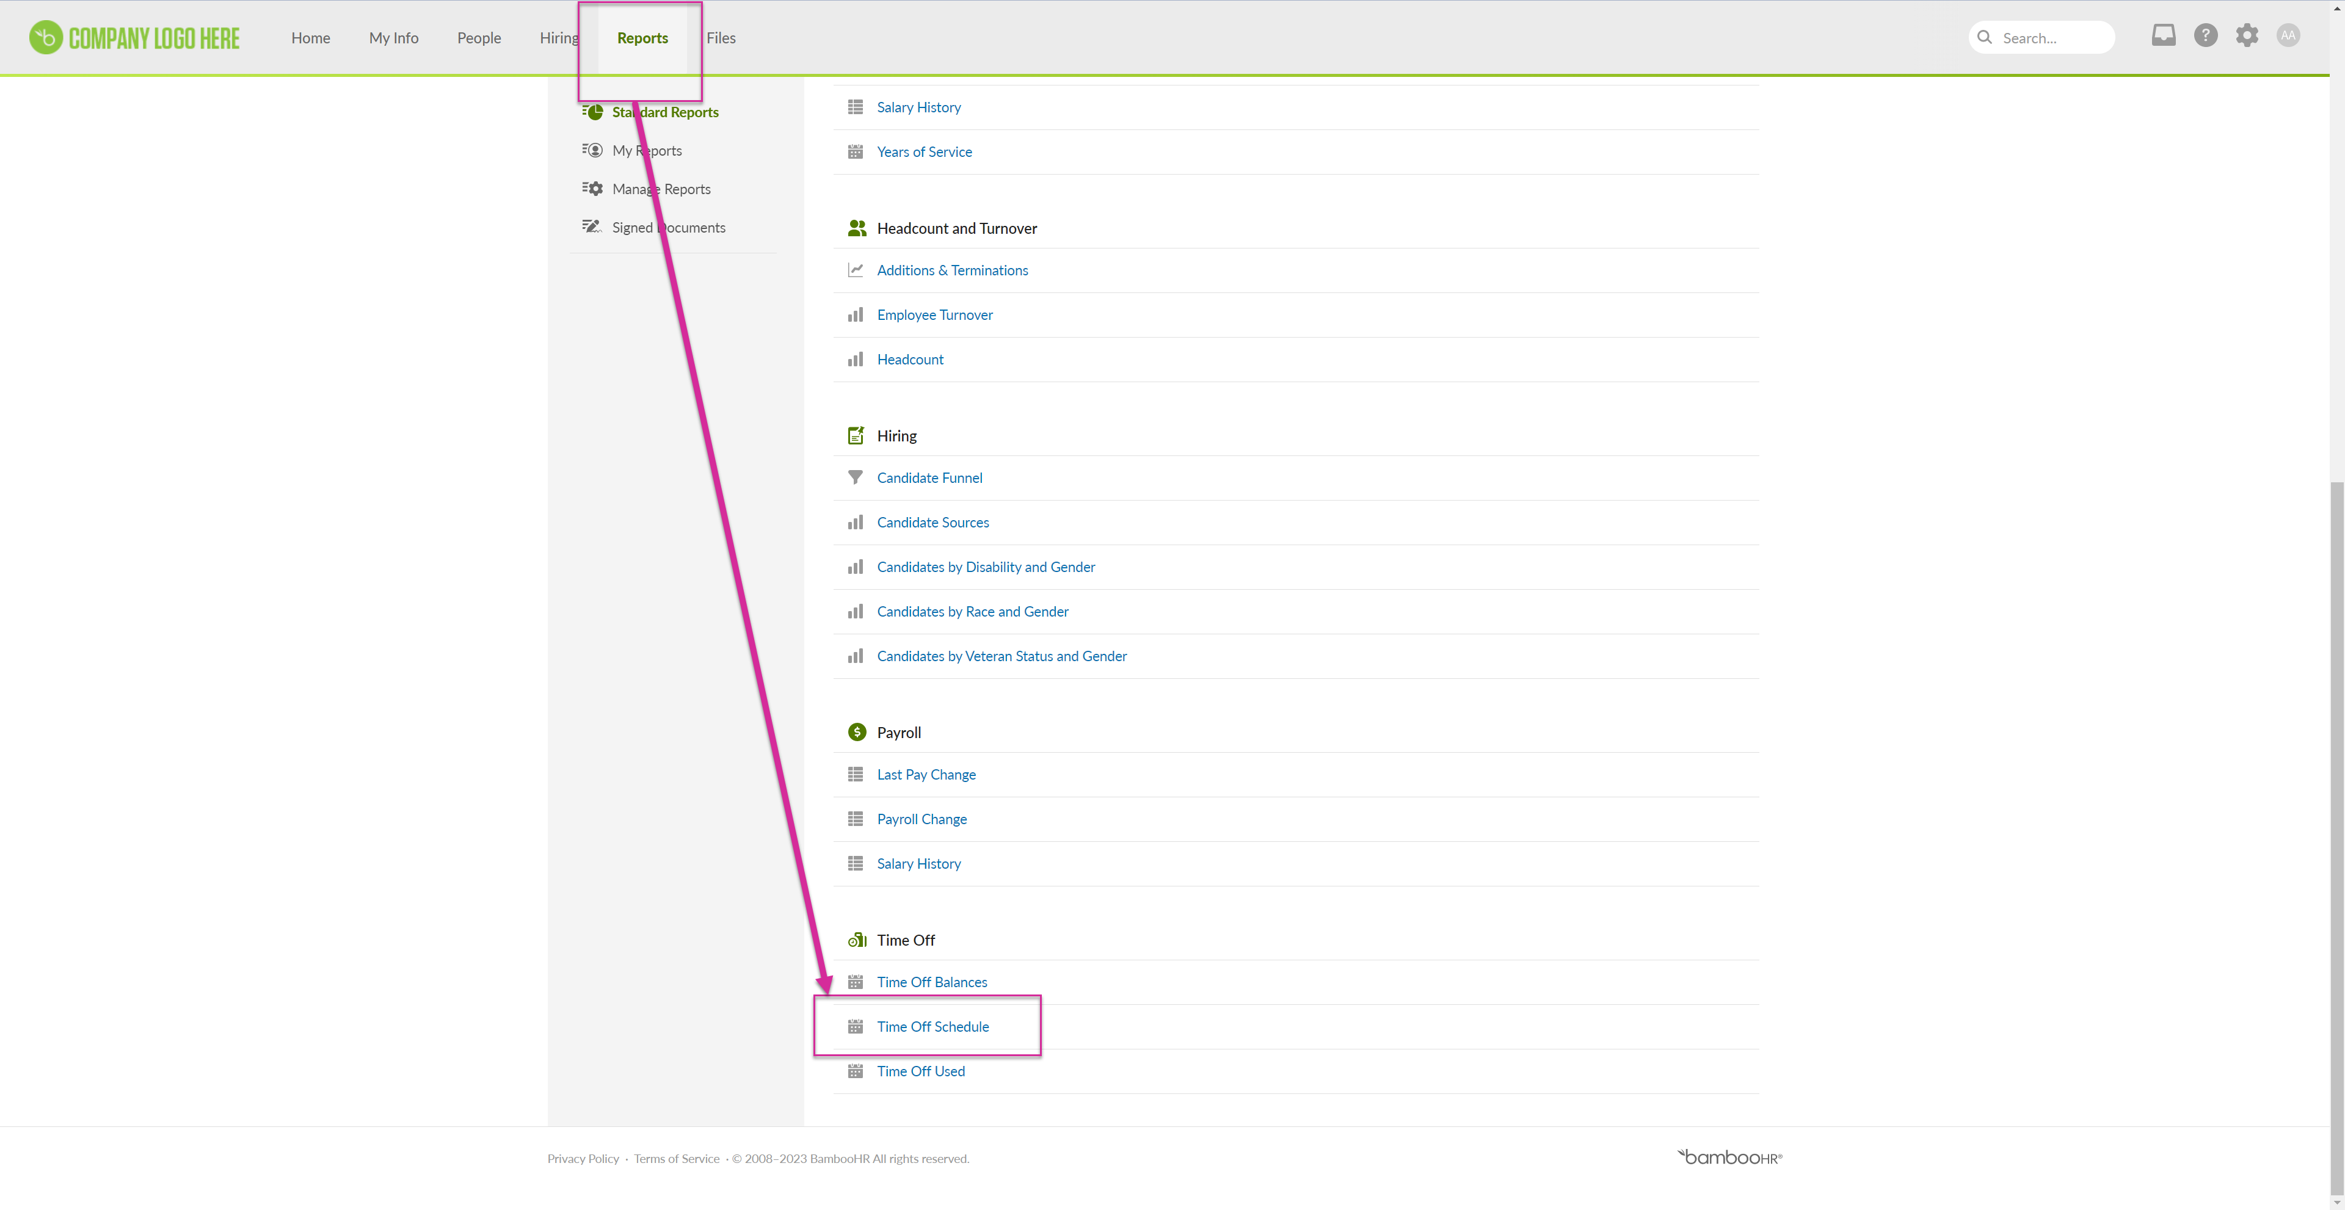Click the BambooHR company logo
Viewport: 2345px width, 1210px height.
[135, 38]
